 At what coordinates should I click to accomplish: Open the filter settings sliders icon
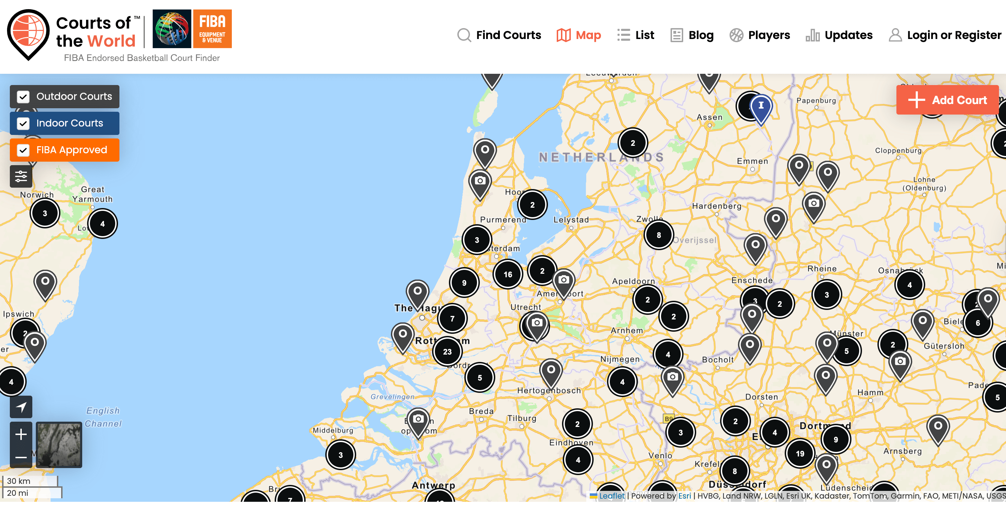pos(21,176)
